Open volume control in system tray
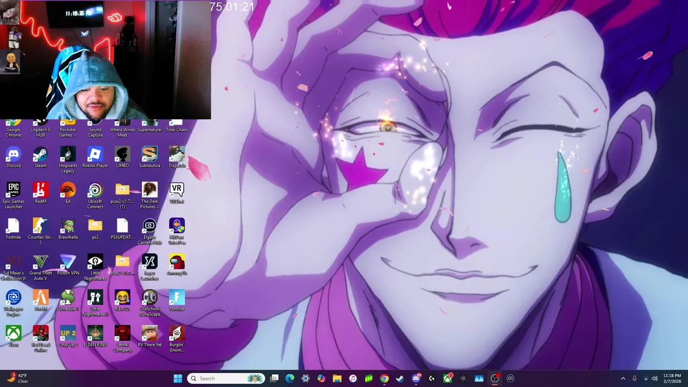The image size is (688, 387). [x=655, y=378]
